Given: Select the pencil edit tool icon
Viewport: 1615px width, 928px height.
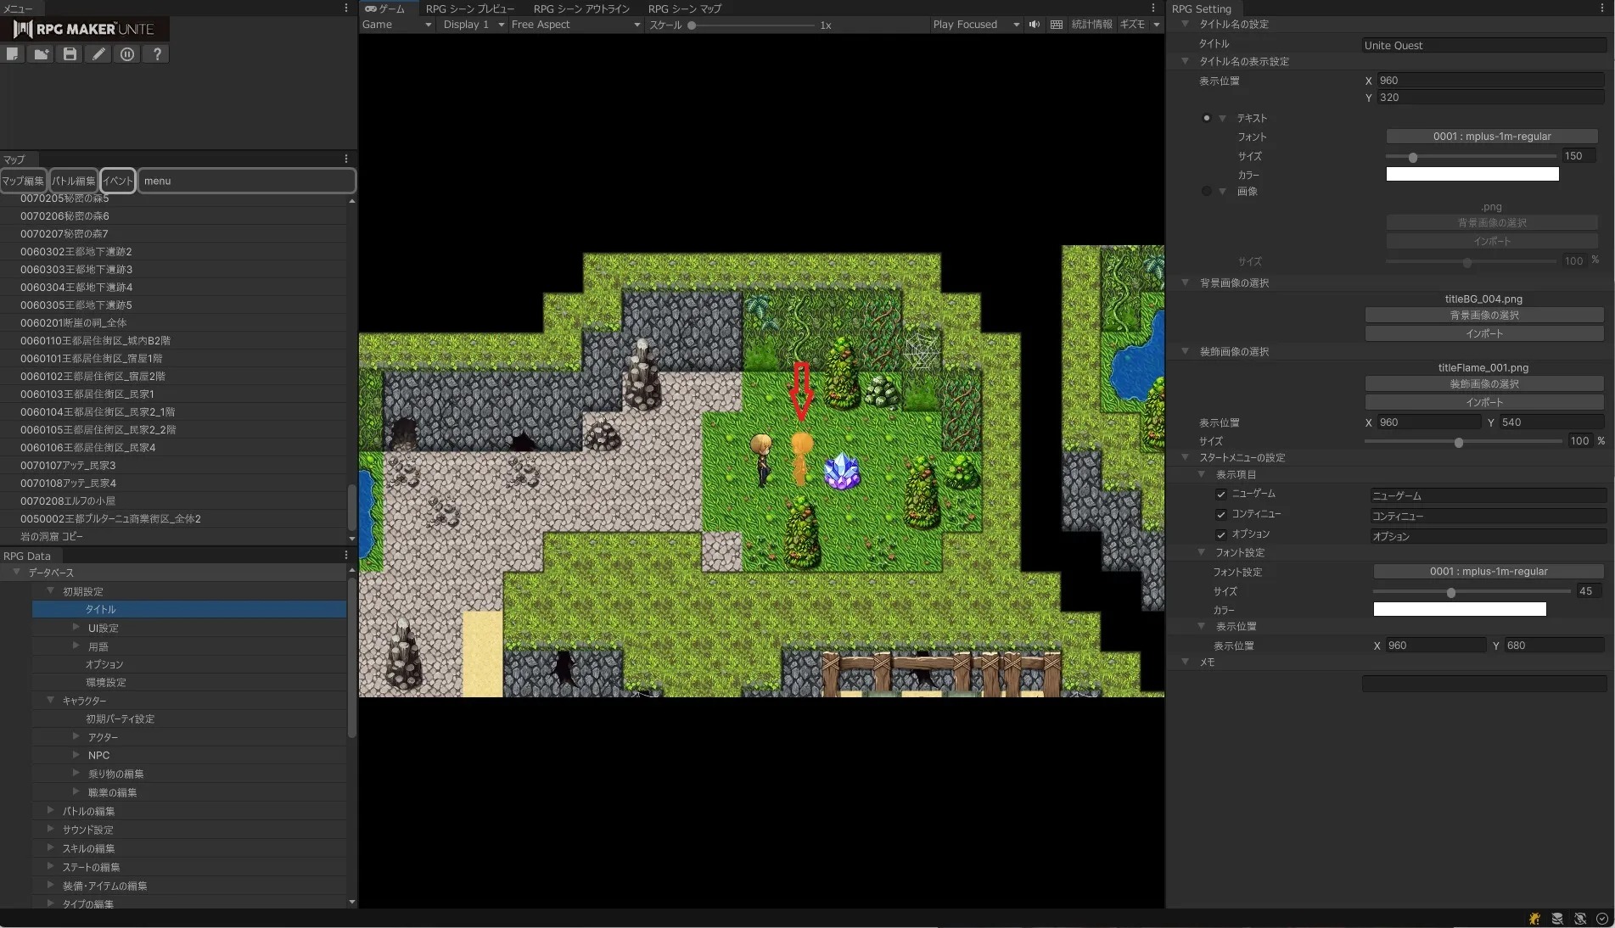Looking at the screenshot, I should click(98, 54).
